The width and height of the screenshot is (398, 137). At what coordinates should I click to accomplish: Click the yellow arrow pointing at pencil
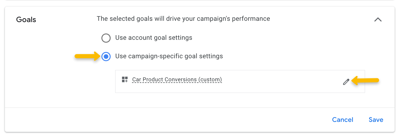[x=366, y=81]
